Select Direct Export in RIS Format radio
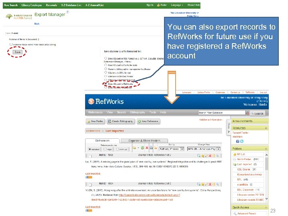 [106, 58]
